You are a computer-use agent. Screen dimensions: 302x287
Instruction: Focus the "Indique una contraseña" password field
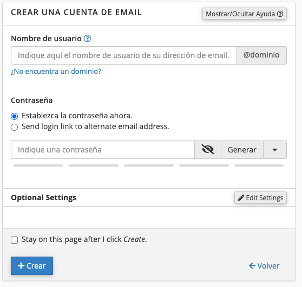coord(103,150)
